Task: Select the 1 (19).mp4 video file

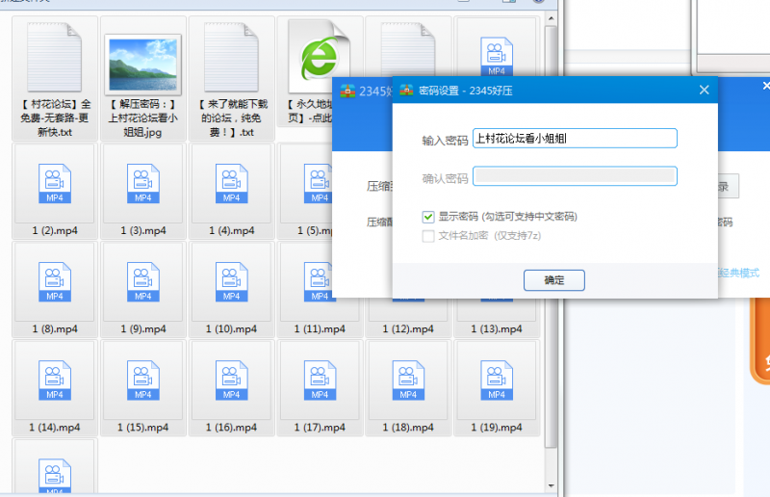Action: point(496,379)
